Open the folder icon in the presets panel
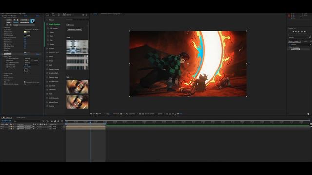The width and height of the screenshot is (312, 175). (47, 15)
